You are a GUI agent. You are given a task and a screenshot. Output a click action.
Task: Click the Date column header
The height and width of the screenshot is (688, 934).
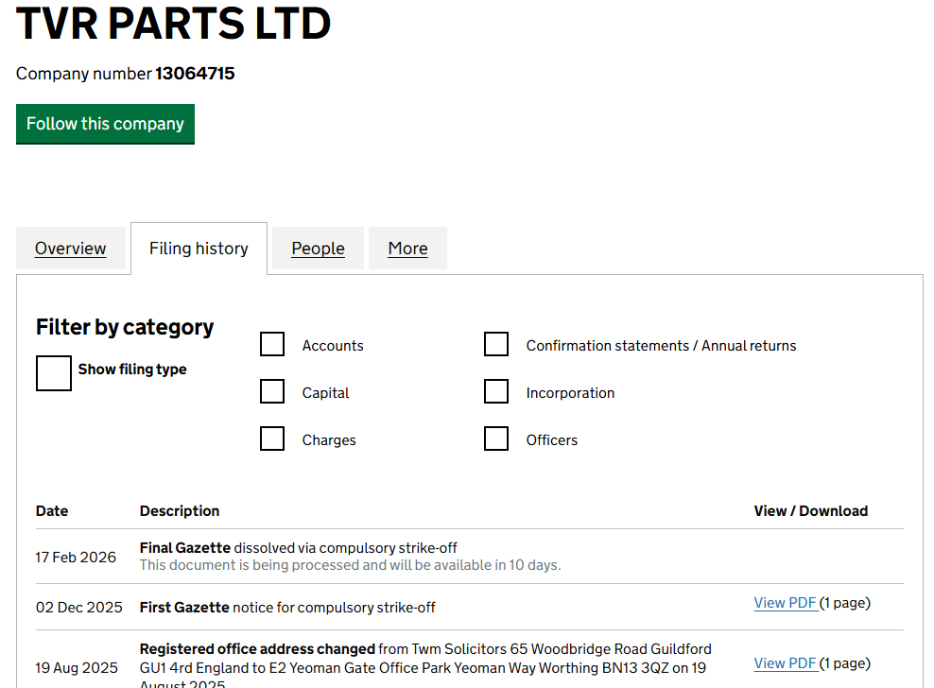click(52, 511)
